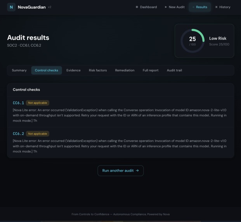Click the Audit results heading
The width and height of the screenshot is (241, 222).
point(28,38)
